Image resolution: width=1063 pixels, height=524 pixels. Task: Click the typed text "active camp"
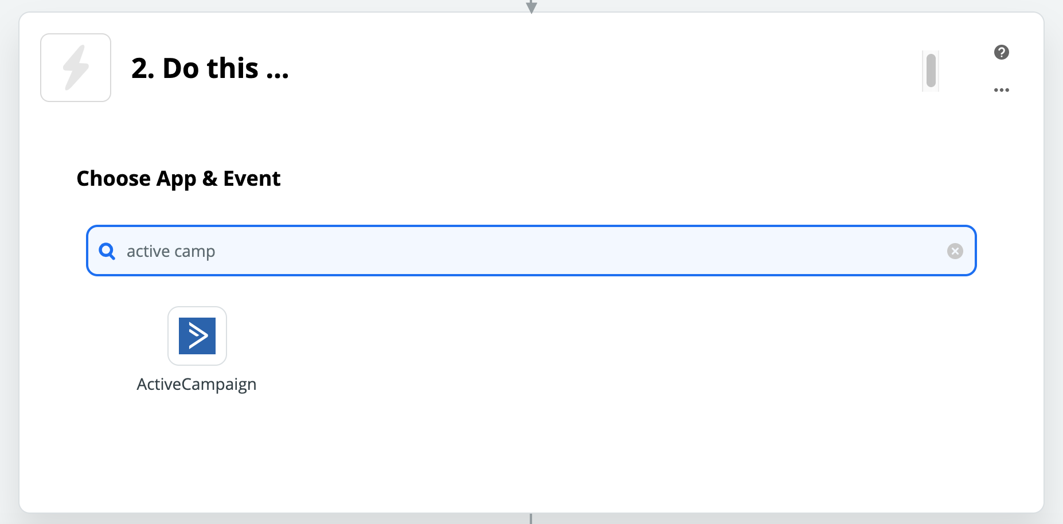click(x=171, y=252)
